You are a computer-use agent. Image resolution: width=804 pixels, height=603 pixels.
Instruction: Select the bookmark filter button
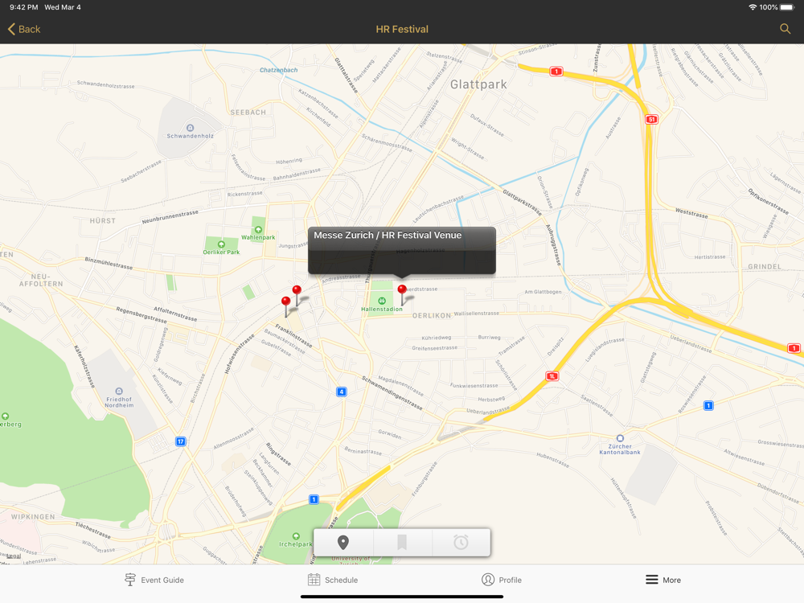402,543
